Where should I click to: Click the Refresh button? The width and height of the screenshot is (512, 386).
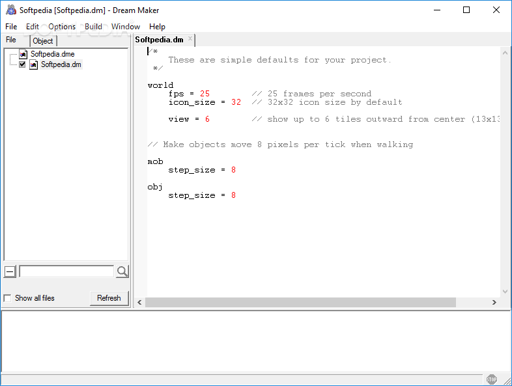[x=109, y=298]
